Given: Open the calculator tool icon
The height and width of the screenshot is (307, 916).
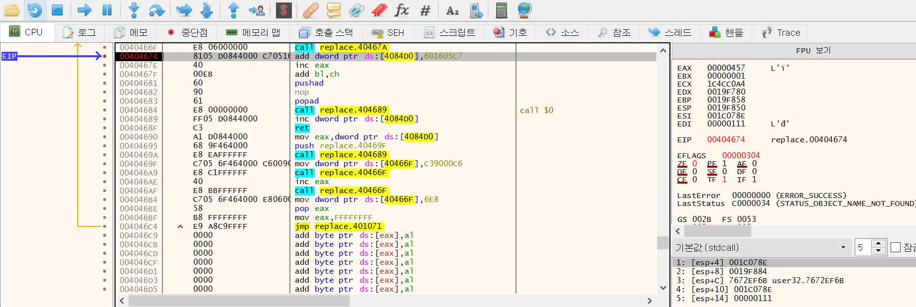Looking at the screenshot, I should coord(501,10).
